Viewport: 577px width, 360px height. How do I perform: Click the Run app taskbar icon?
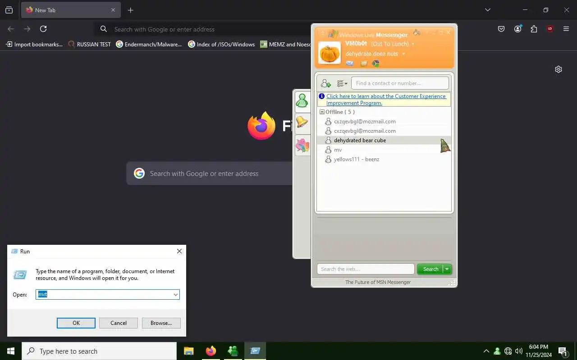pyautogui.click(x=255, y=351)
